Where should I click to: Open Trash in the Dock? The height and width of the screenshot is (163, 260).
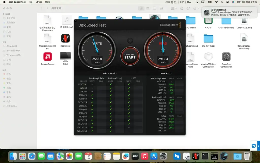pos(247,156)
